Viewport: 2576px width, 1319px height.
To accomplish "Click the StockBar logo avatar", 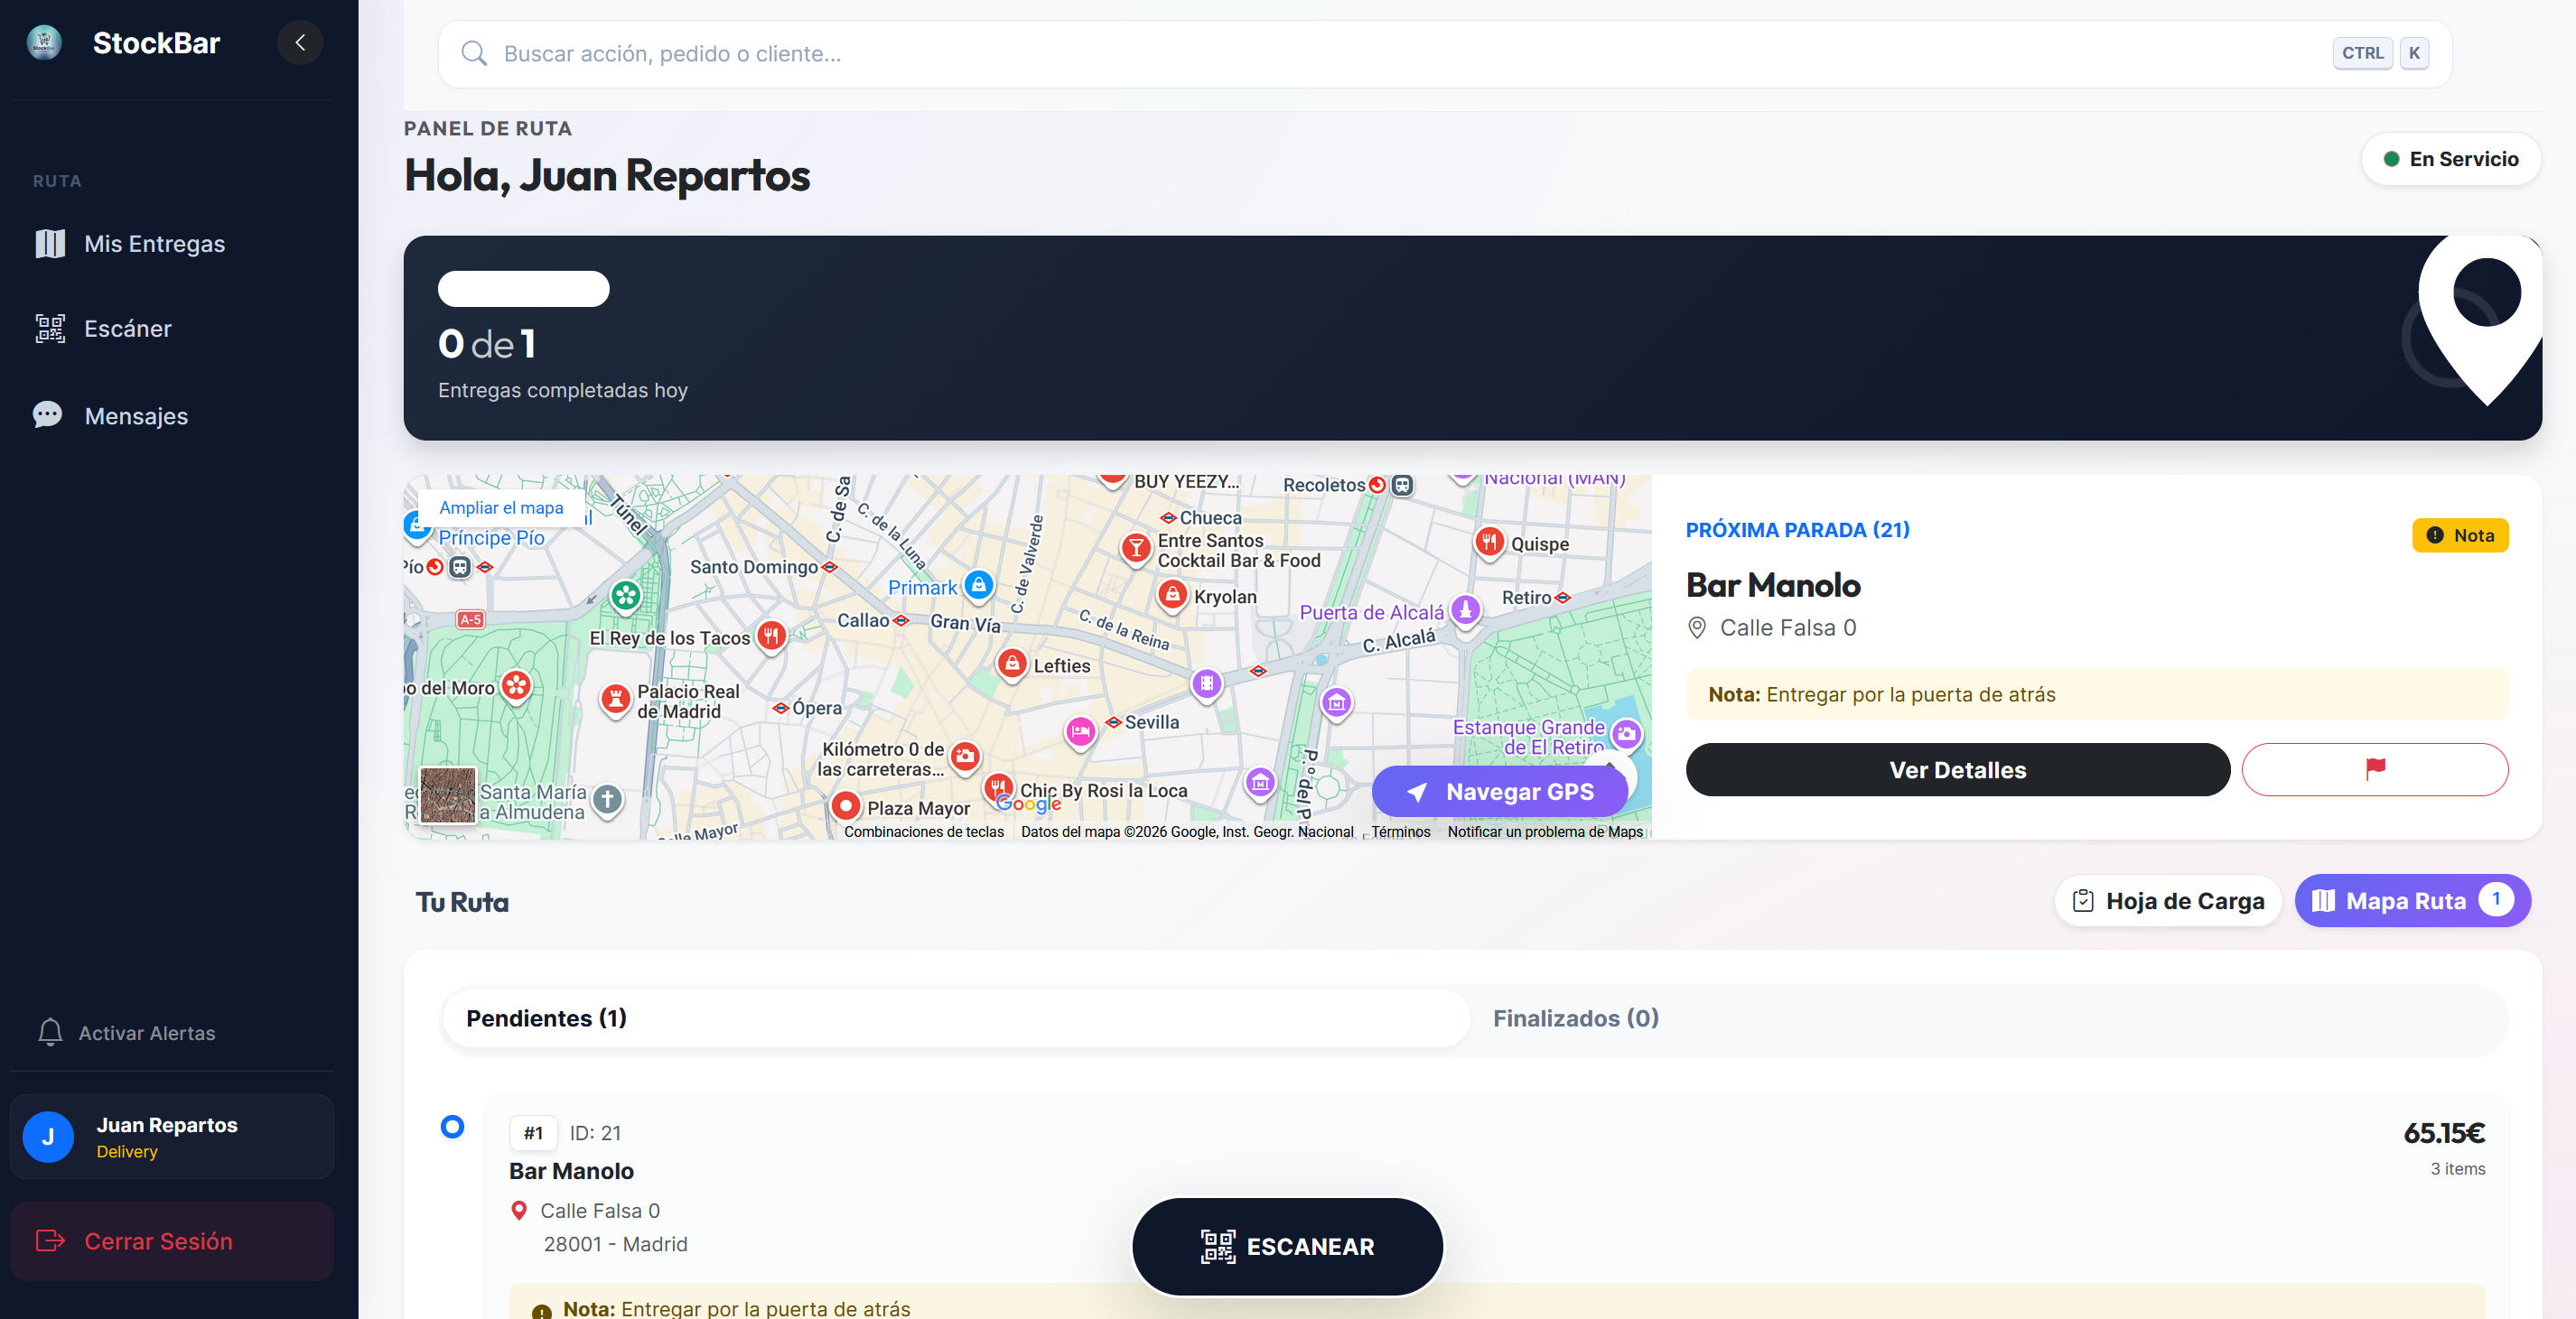I will (x=43, y=42).
